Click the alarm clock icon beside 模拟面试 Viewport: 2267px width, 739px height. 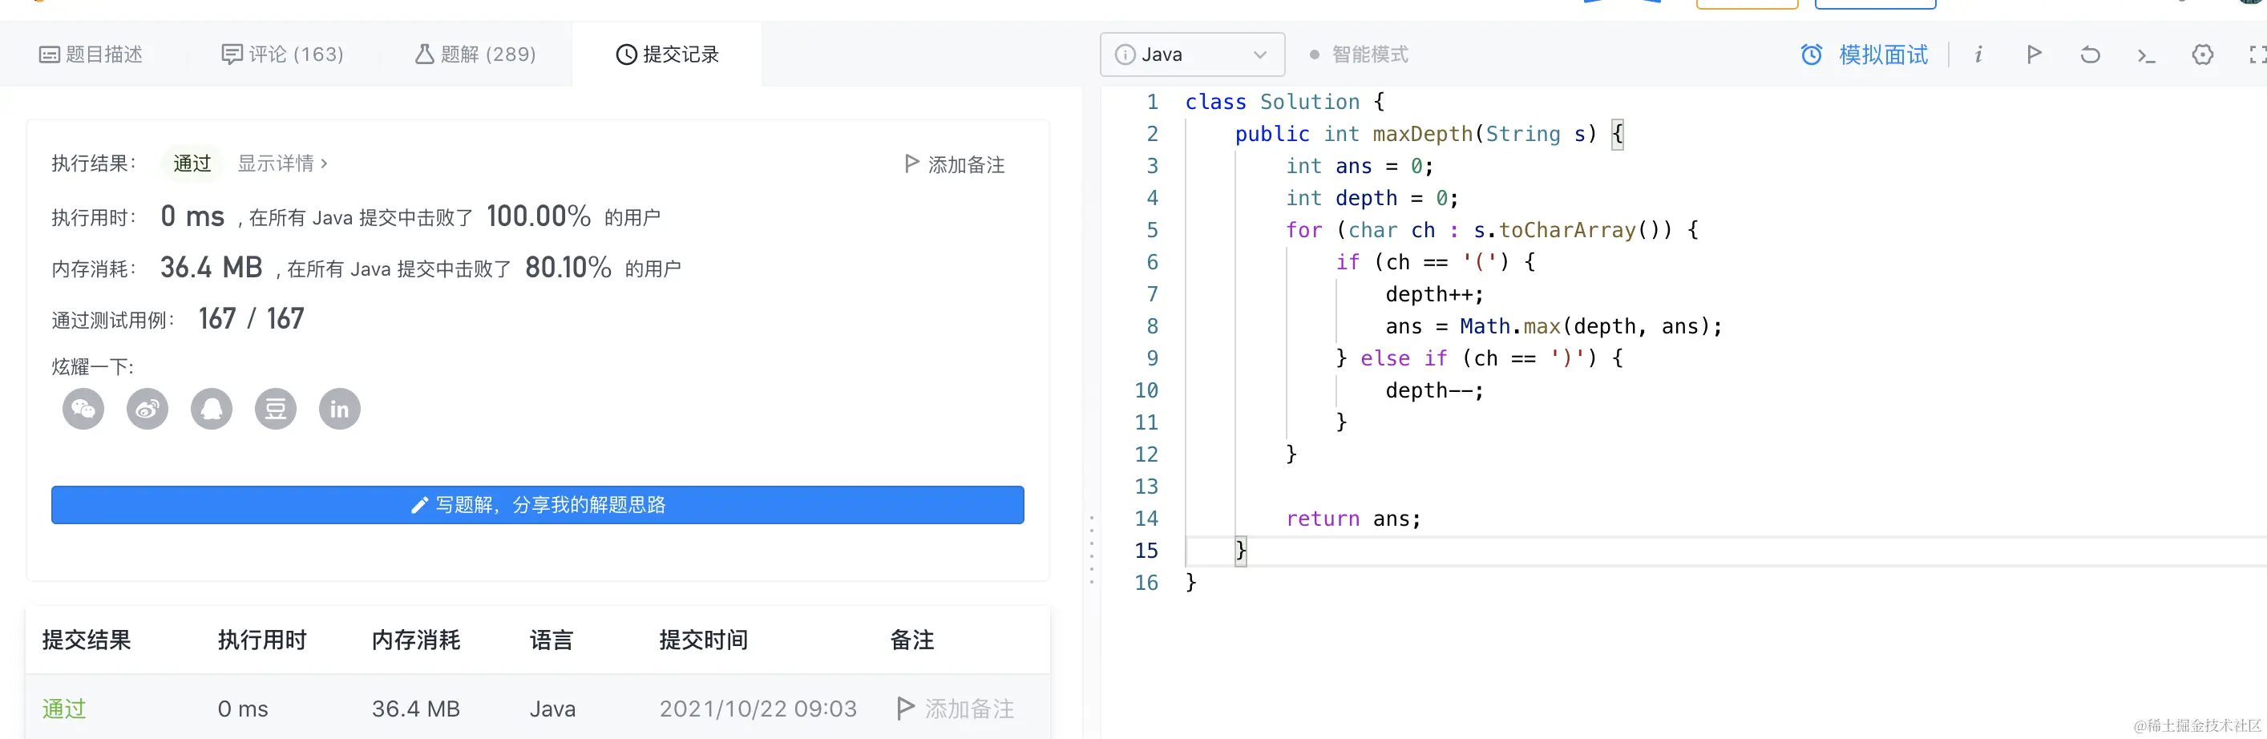pos(1811,55)
